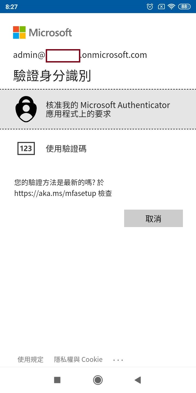Screen dimensions: 196x393
Task: Tap the admin onmicrosoft.com account text
Action: [x=80, y=55]
